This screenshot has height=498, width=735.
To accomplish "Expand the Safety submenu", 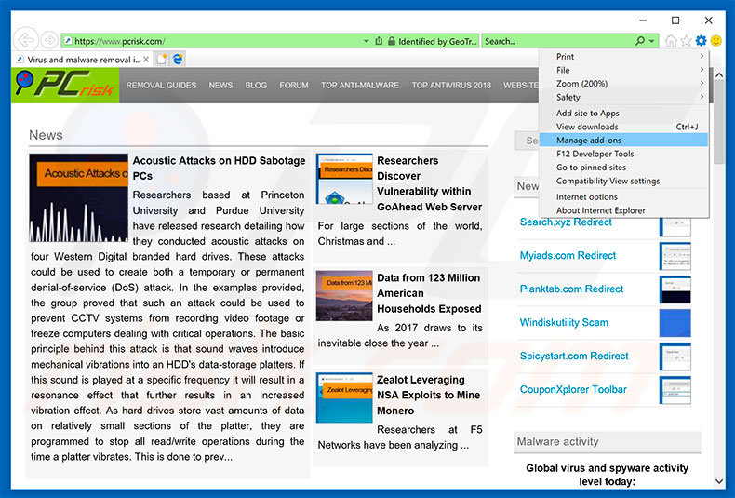I will 623,97.
